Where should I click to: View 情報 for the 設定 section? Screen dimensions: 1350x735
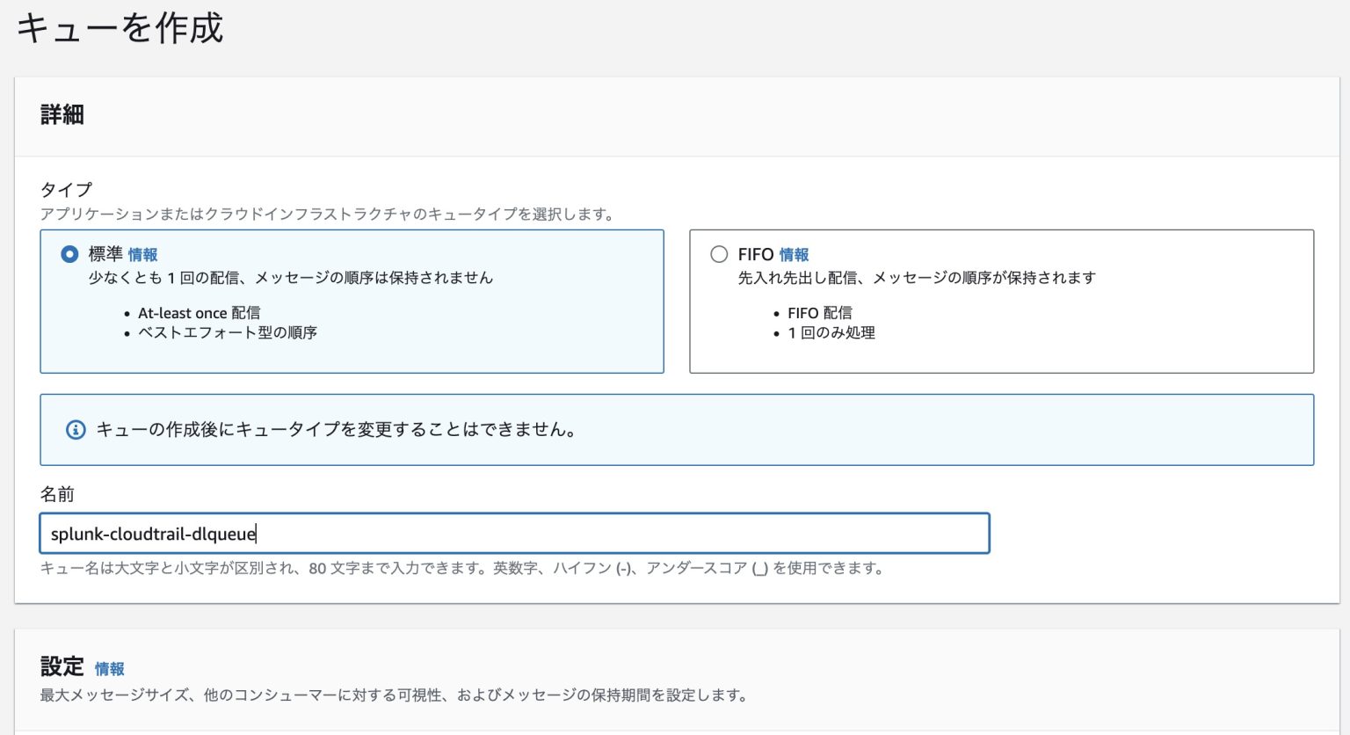[110, 668]
